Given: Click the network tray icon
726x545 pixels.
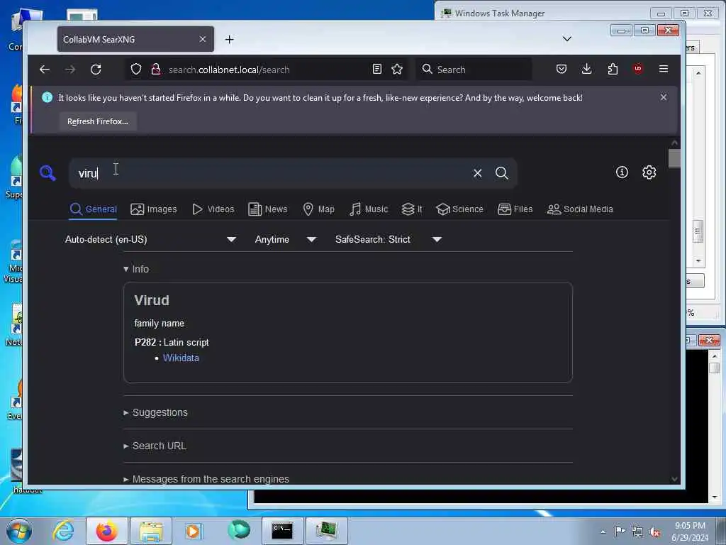Looking at the screenshot, I should click(x=637, y=532).
